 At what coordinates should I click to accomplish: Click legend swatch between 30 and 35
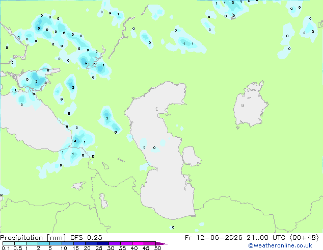[115, 243]
